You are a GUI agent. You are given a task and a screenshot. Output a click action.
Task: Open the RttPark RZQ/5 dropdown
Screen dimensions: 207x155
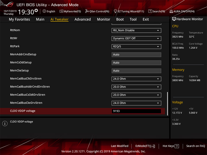[x=136, y=47]
